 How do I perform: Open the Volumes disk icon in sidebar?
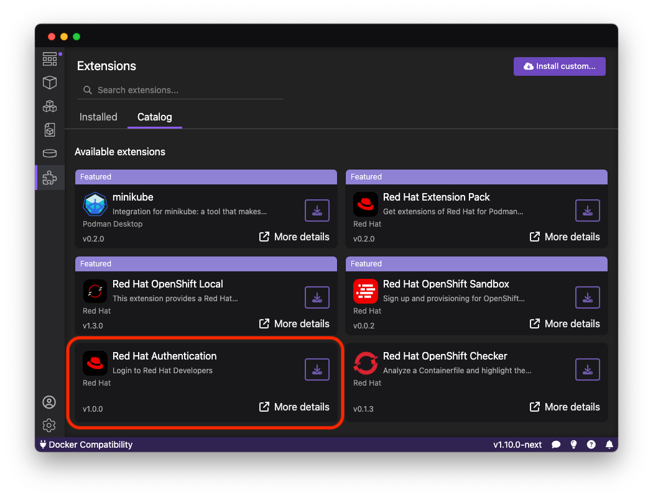(x=50, y=153)
